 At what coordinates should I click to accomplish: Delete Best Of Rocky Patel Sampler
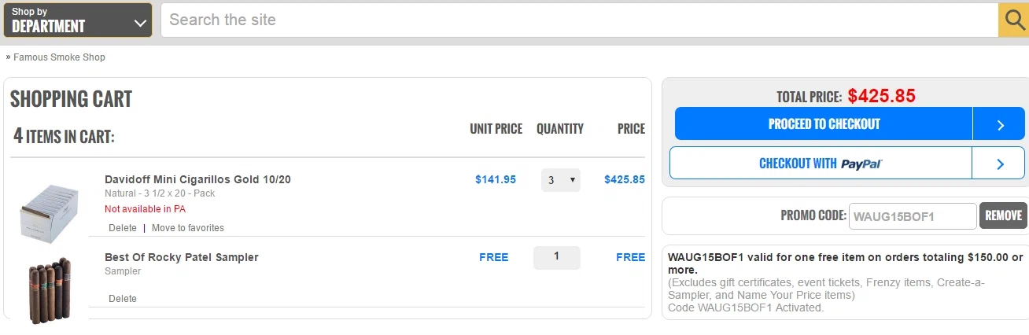[x=123, y=299]
